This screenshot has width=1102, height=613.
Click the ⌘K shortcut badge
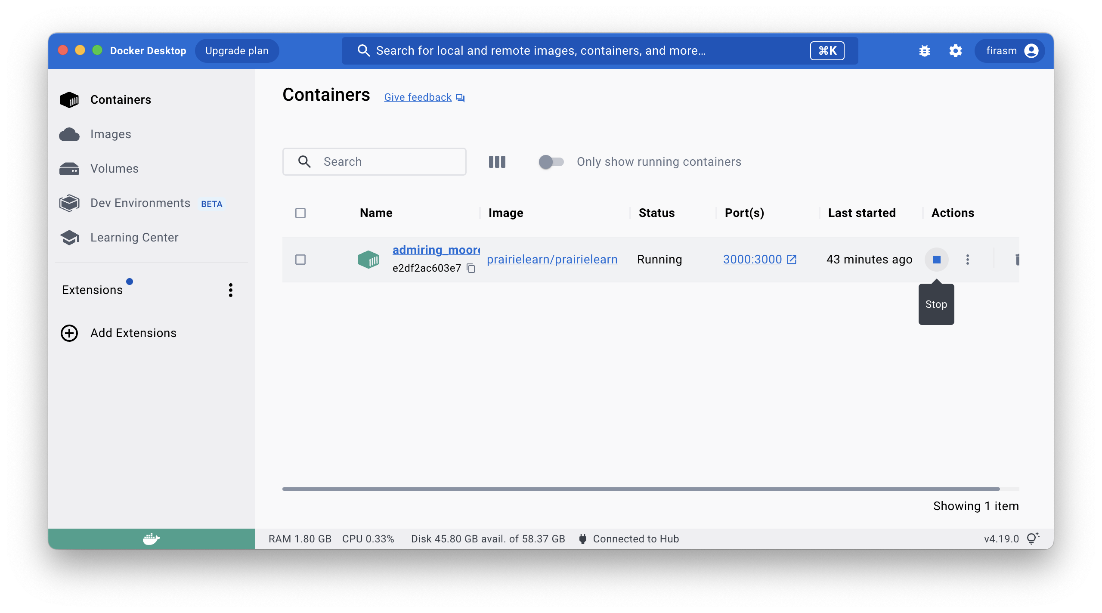827,51
